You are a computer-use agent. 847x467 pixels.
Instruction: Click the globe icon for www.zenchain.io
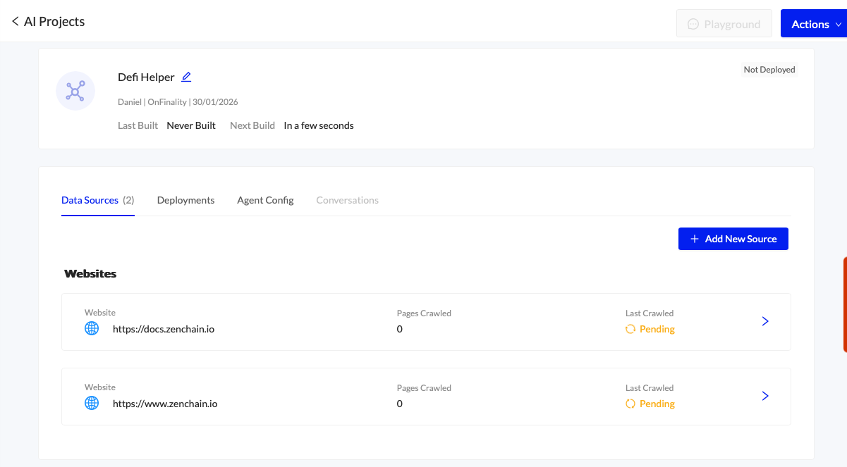coord(92,403)
